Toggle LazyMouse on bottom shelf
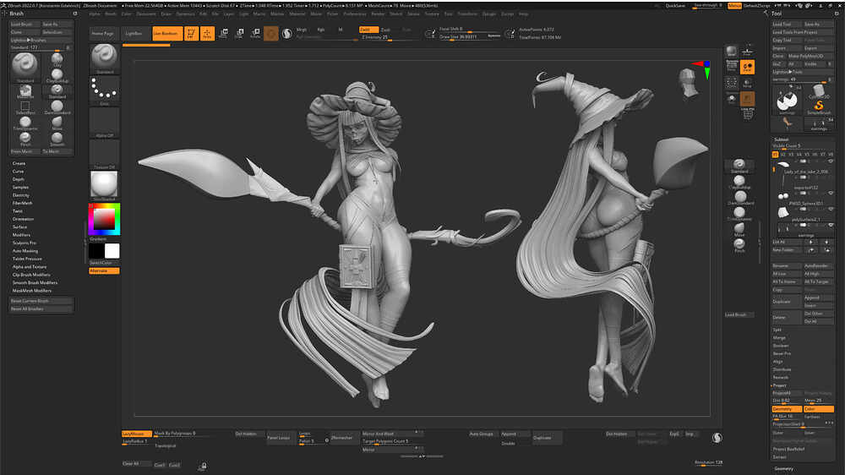 [136, 434]
